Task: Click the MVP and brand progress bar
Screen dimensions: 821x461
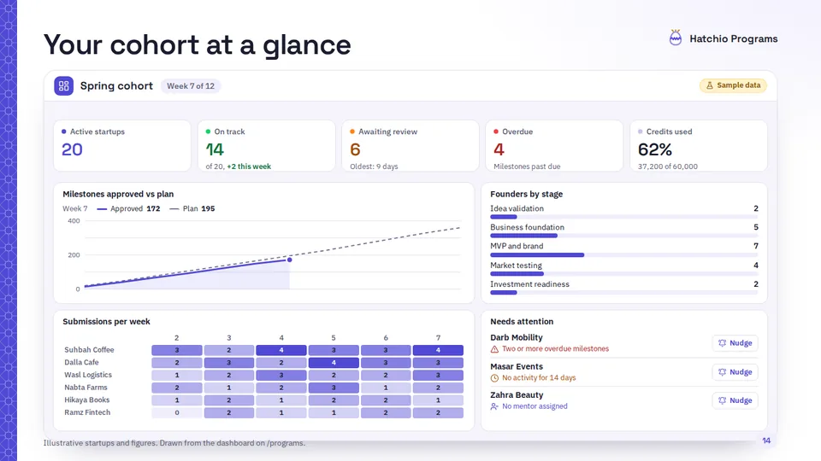Action: 624,255
